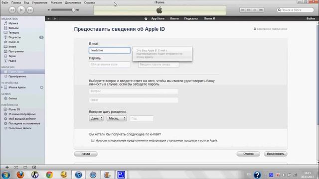
Task: Select Телешоу in the library sidebar
Action: pyautogui.click(x=13, y=33)
